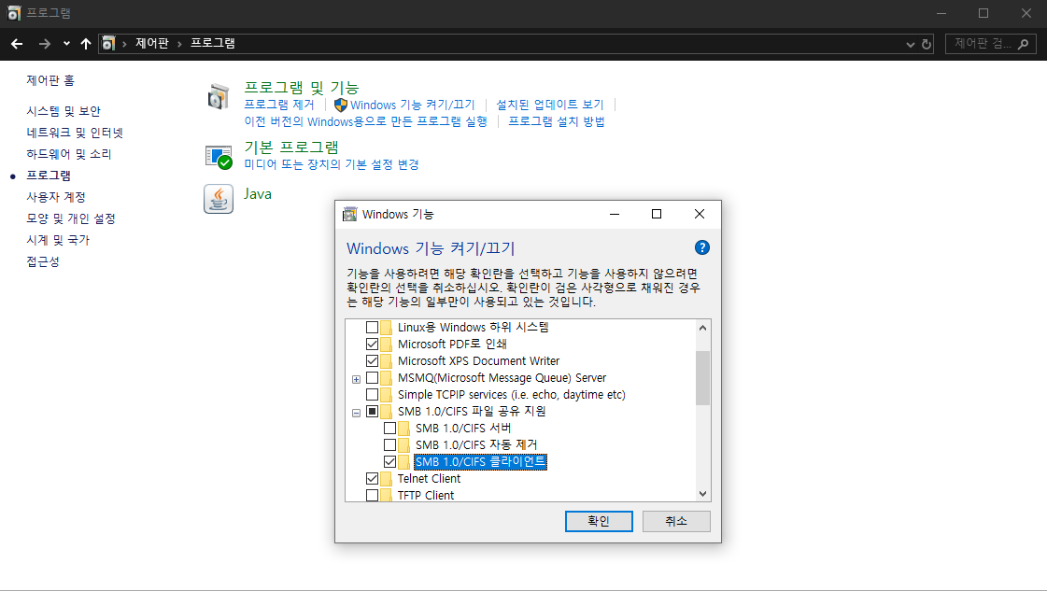The width and height of the screenshot is (1047, 591).
Task: Click folder icon next to Telnet Client
Action: click(x=387, y=479)
